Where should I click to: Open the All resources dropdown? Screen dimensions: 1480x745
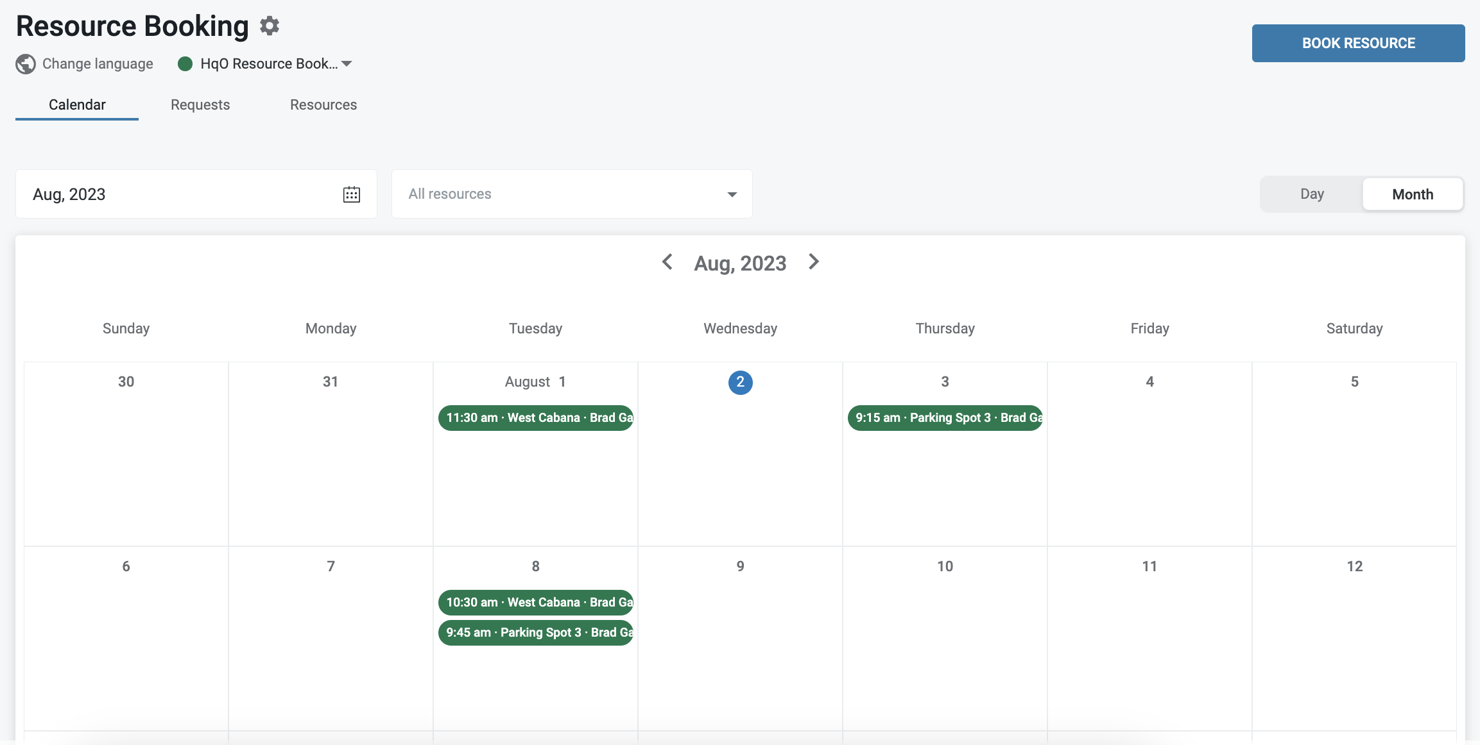[572, 194]
